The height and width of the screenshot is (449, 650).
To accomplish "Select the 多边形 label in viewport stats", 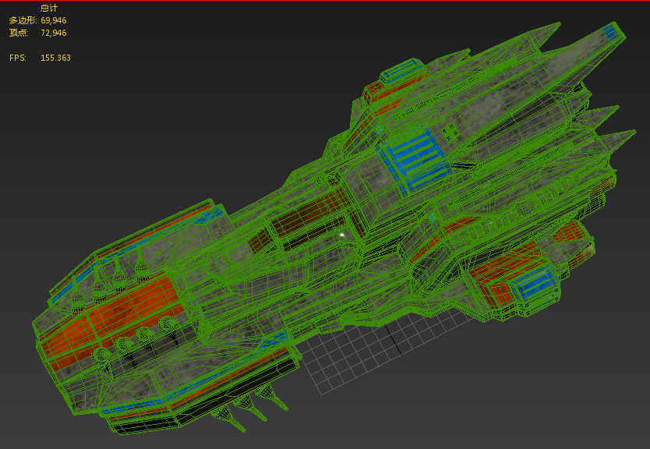I will (23, 20).
